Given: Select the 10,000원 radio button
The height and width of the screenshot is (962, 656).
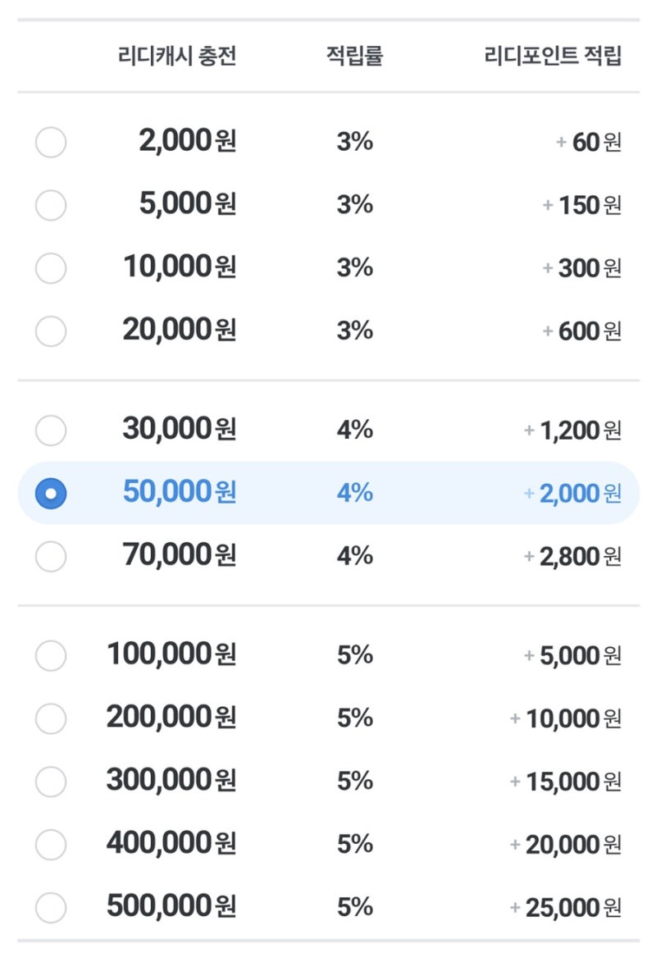Looking at the screenshot, I should point(51,268).
